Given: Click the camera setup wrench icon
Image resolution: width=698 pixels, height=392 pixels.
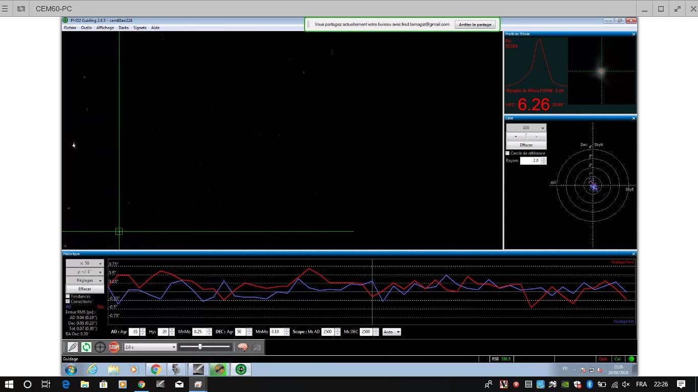Looking at the screenshot, I should pyautogui.click(x=256, y=347).
